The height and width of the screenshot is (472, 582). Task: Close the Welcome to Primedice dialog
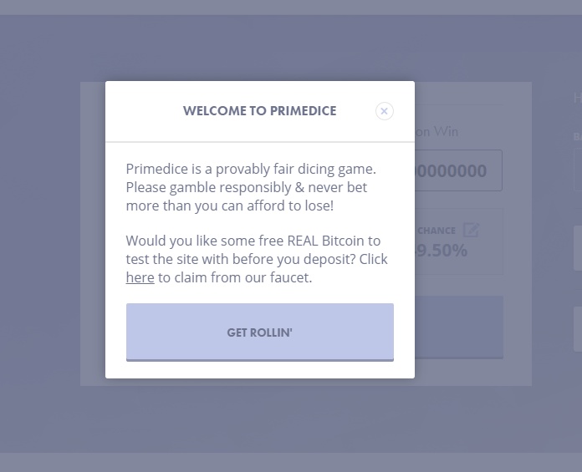[x=384, y=111]
